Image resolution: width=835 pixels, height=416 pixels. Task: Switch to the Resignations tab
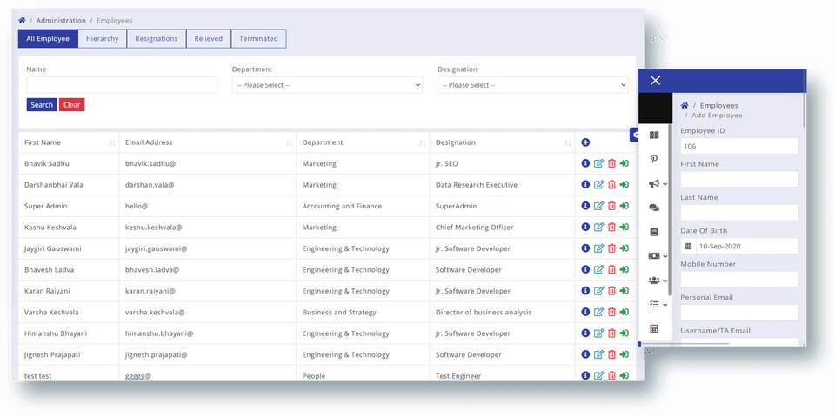coord(157,39)
